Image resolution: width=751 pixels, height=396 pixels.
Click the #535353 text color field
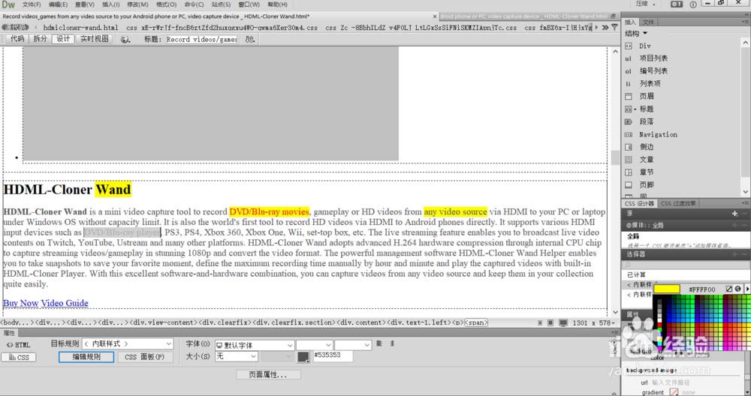pos(333,355)
